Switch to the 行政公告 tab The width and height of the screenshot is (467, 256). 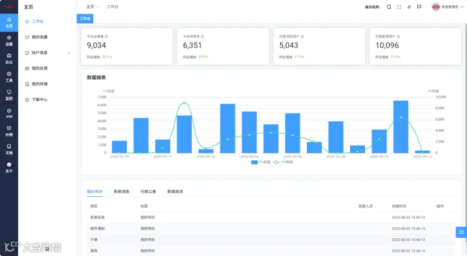(148, 191)
